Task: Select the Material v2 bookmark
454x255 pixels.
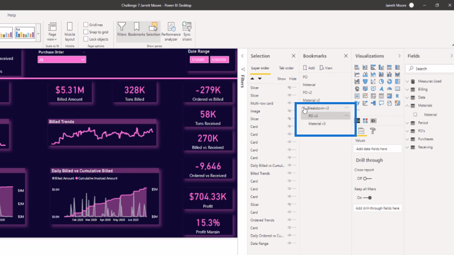Action: pos(311,100)
